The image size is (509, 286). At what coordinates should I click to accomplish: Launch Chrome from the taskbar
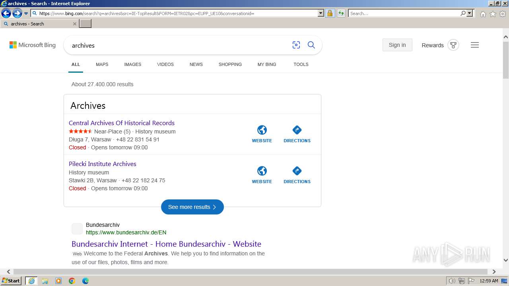click(x=72, y=281)
